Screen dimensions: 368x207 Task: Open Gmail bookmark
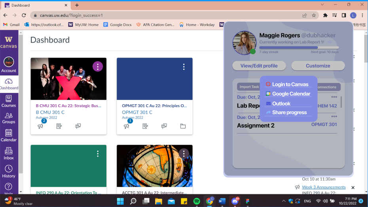(11, 24)
